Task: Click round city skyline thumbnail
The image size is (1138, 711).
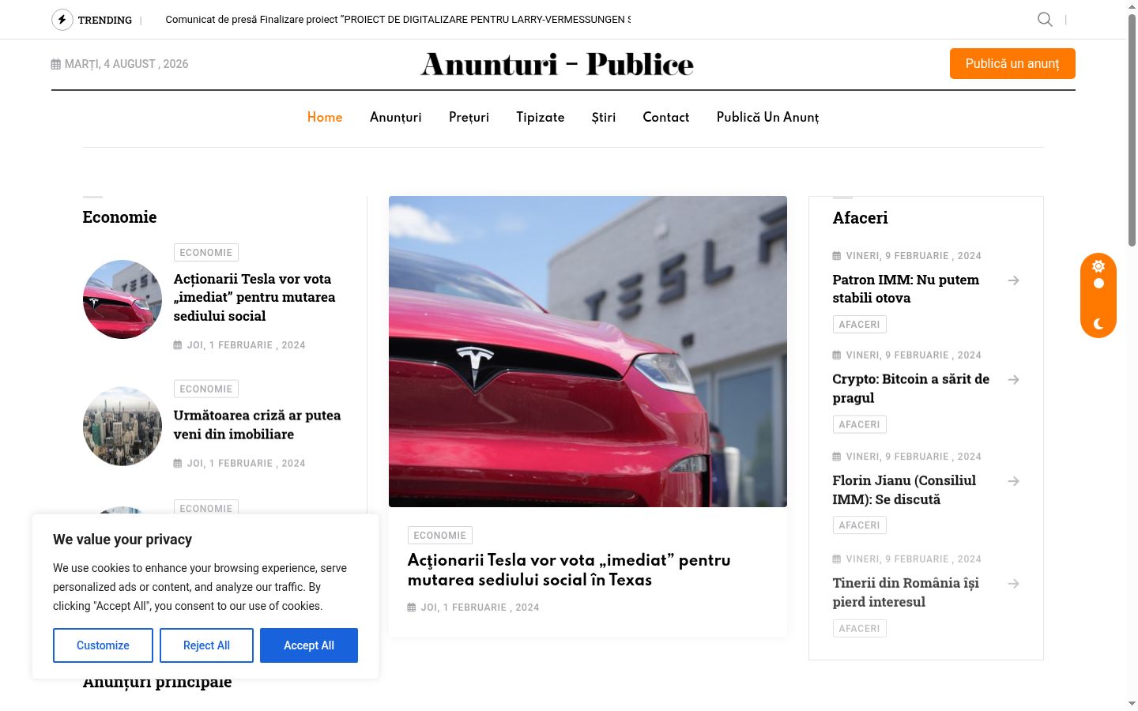Action: click(122, 427)
